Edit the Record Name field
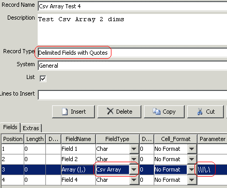The width and height of the screenshot is (227, 188). pyautogui.click(x=133, y=6)
